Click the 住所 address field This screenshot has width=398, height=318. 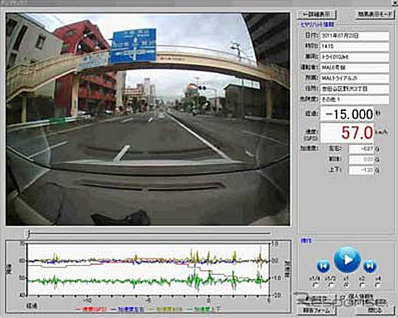pos(354,89)
